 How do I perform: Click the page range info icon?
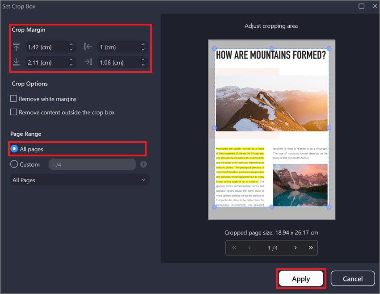(x=144, y=164)
